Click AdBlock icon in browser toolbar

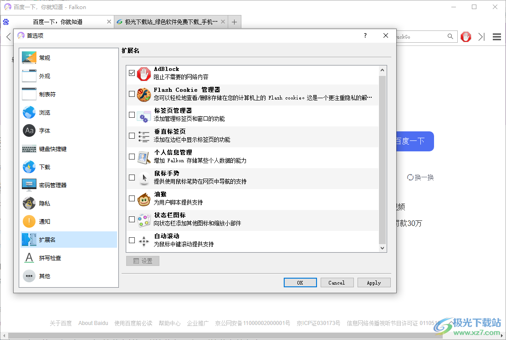(x=465, y=37)
